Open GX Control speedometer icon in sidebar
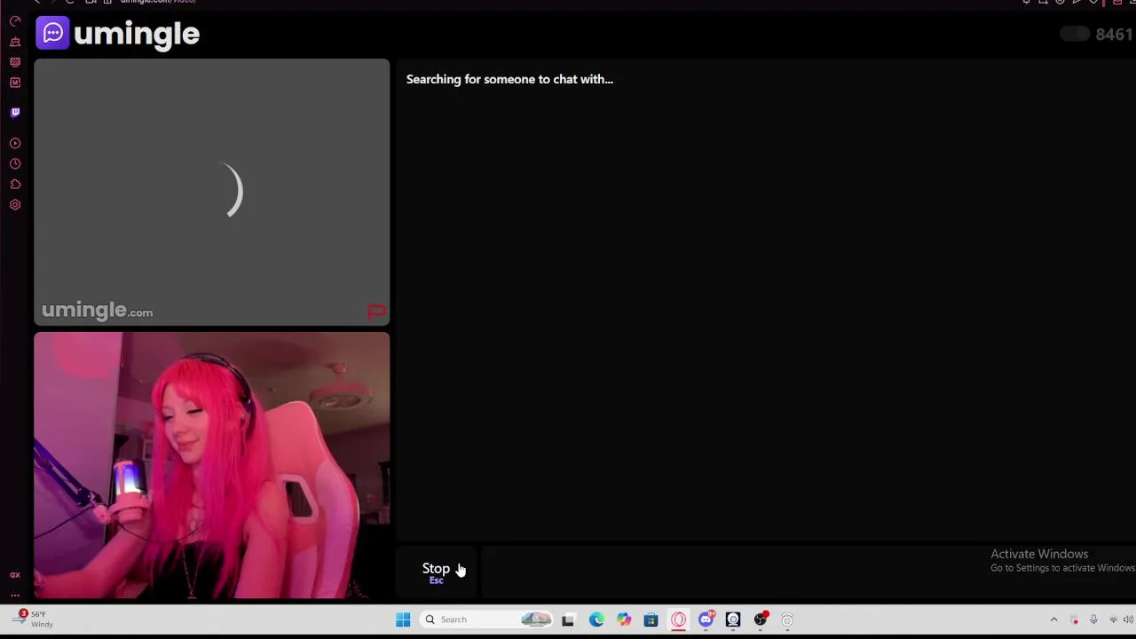Viewport: 1136px width, 639px height. pyautogui.click(x=15, y=21)
